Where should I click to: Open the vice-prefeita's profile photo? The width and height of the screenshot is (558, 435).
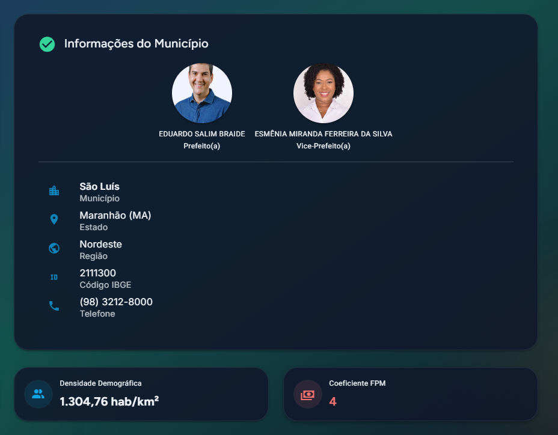tap(323, 93)
